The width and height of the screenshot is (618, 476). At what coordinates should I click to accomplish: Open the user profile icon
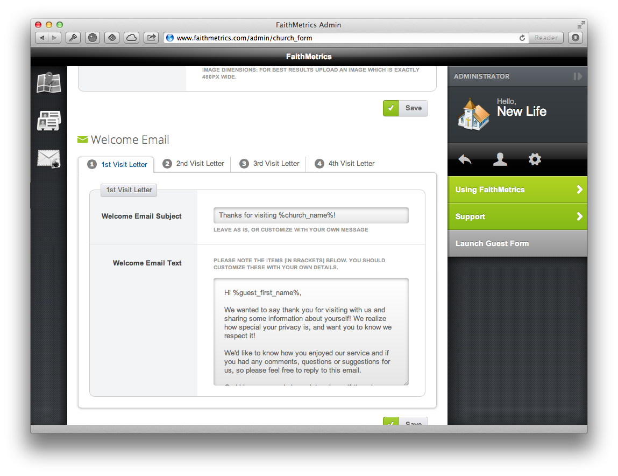pos(500,159)
